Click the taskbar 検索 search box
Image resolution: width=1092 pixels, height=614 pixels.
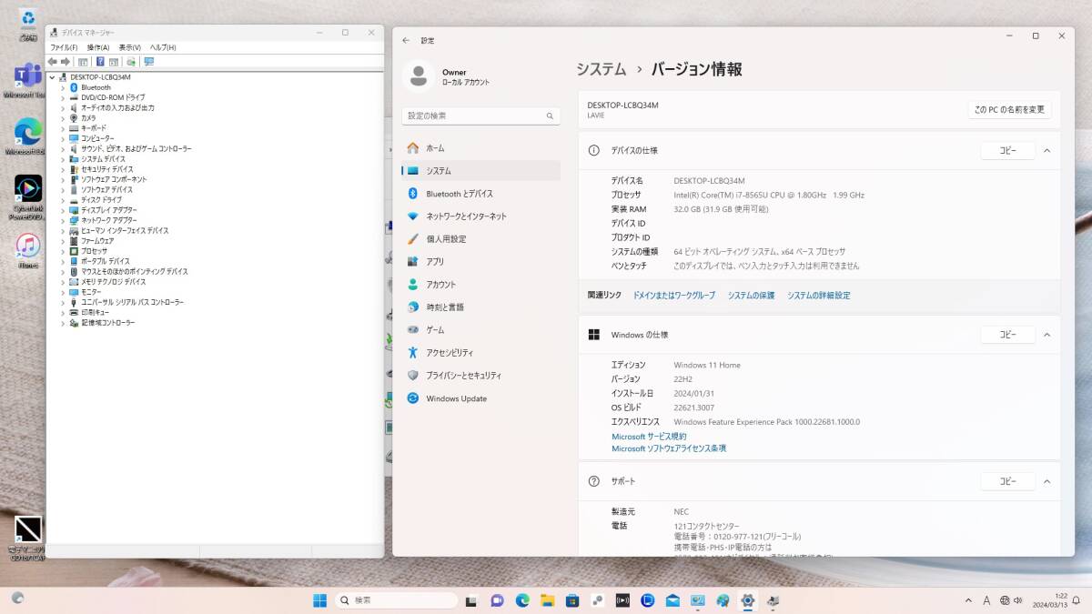[396, 600]
